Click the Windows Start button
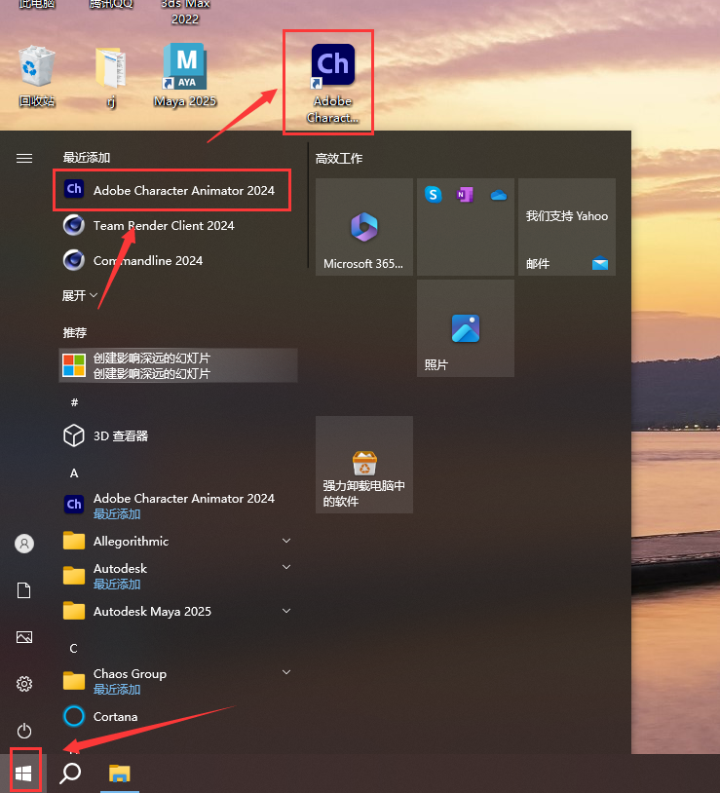This screenshot has height=793, width=720. [23, 773]
